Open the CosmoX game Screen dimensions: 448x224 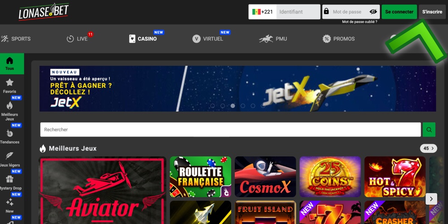(265, 177)
